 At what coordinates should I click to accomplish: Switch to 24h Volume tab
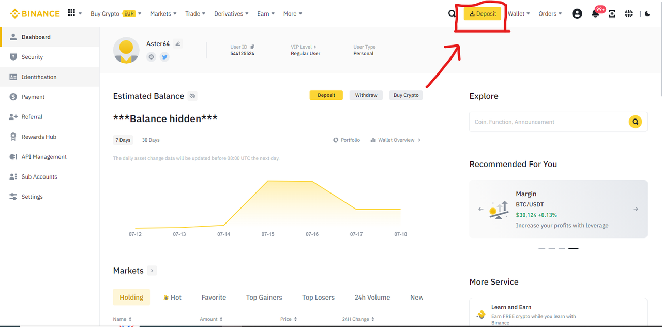(x=372, y=298)
